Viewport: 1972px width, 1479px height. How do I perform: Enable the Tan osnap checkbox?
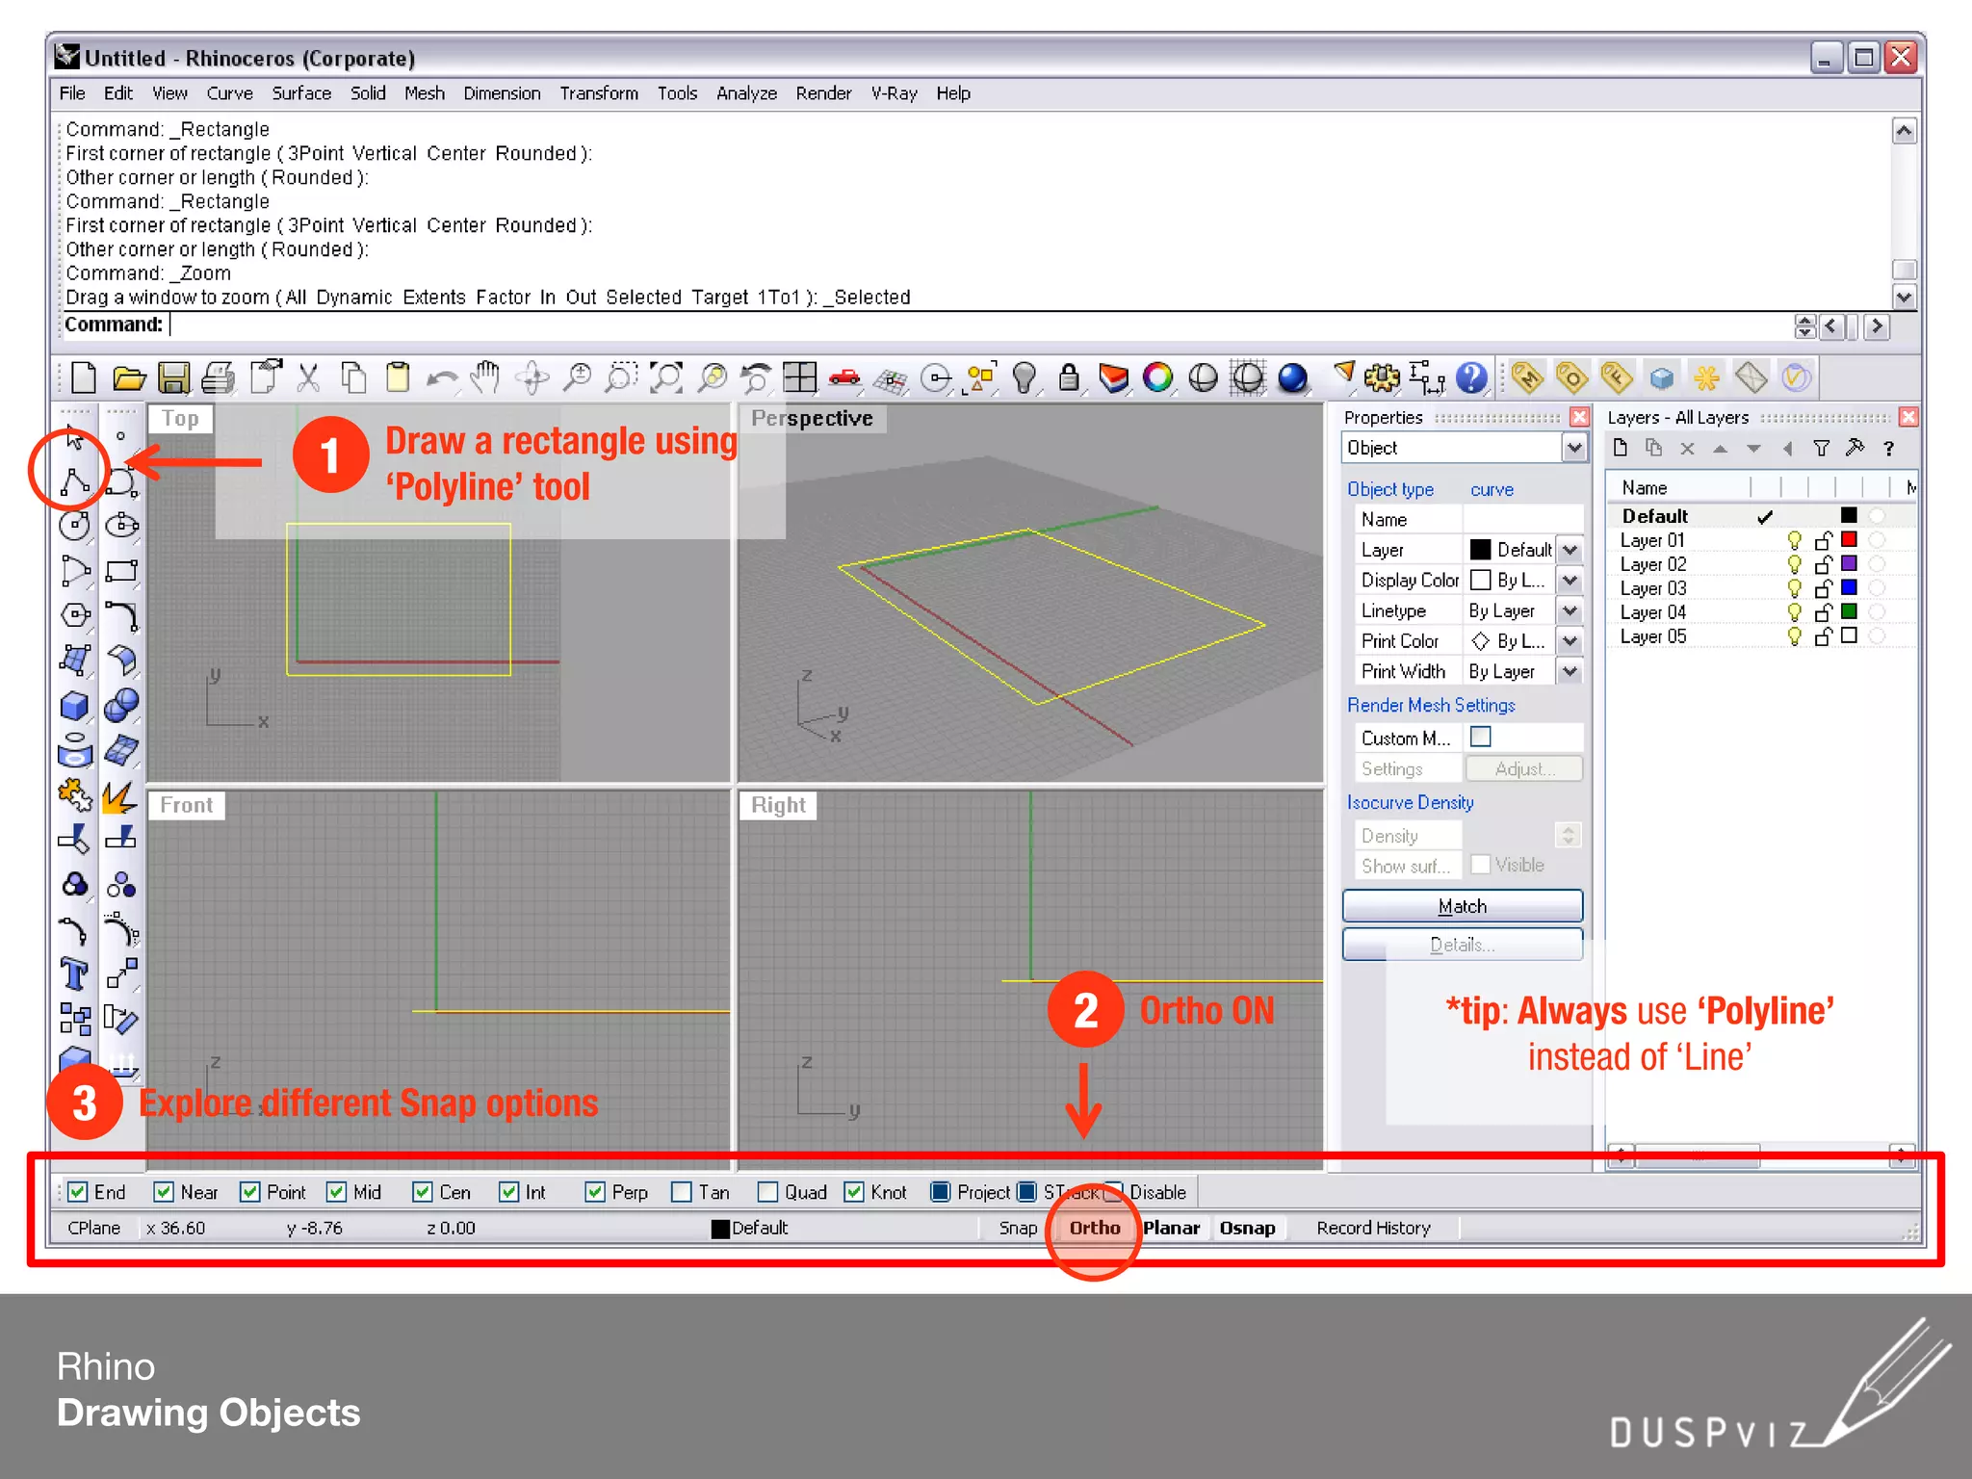pyautogui.click(x=682, y=1192)
